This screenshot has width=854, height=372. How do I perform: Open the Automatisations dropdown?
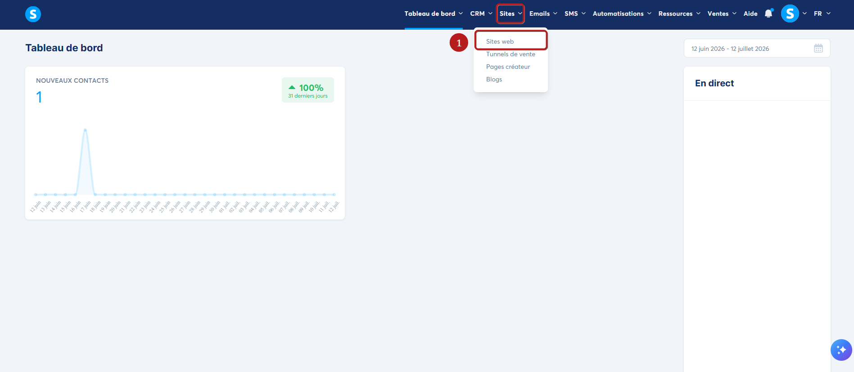tap(622, 13)
